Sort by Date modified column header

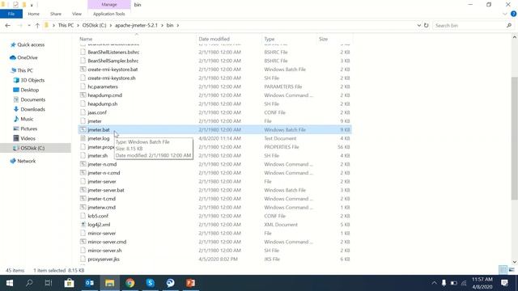pyautogui.click(x=214, y=39)
